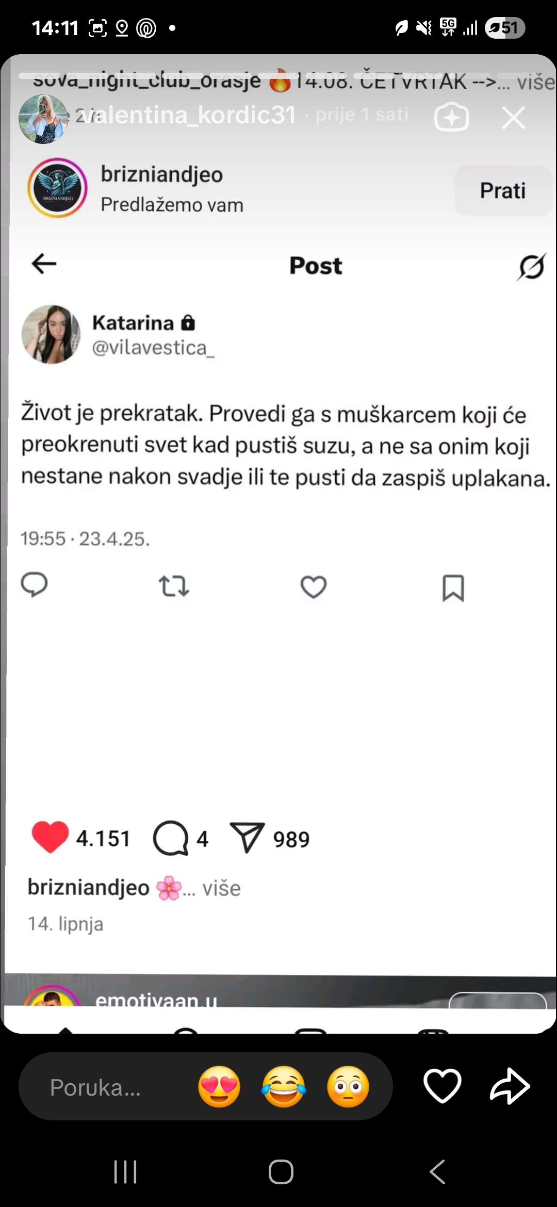Tap the red heart next to 4.151

(50, 837)
